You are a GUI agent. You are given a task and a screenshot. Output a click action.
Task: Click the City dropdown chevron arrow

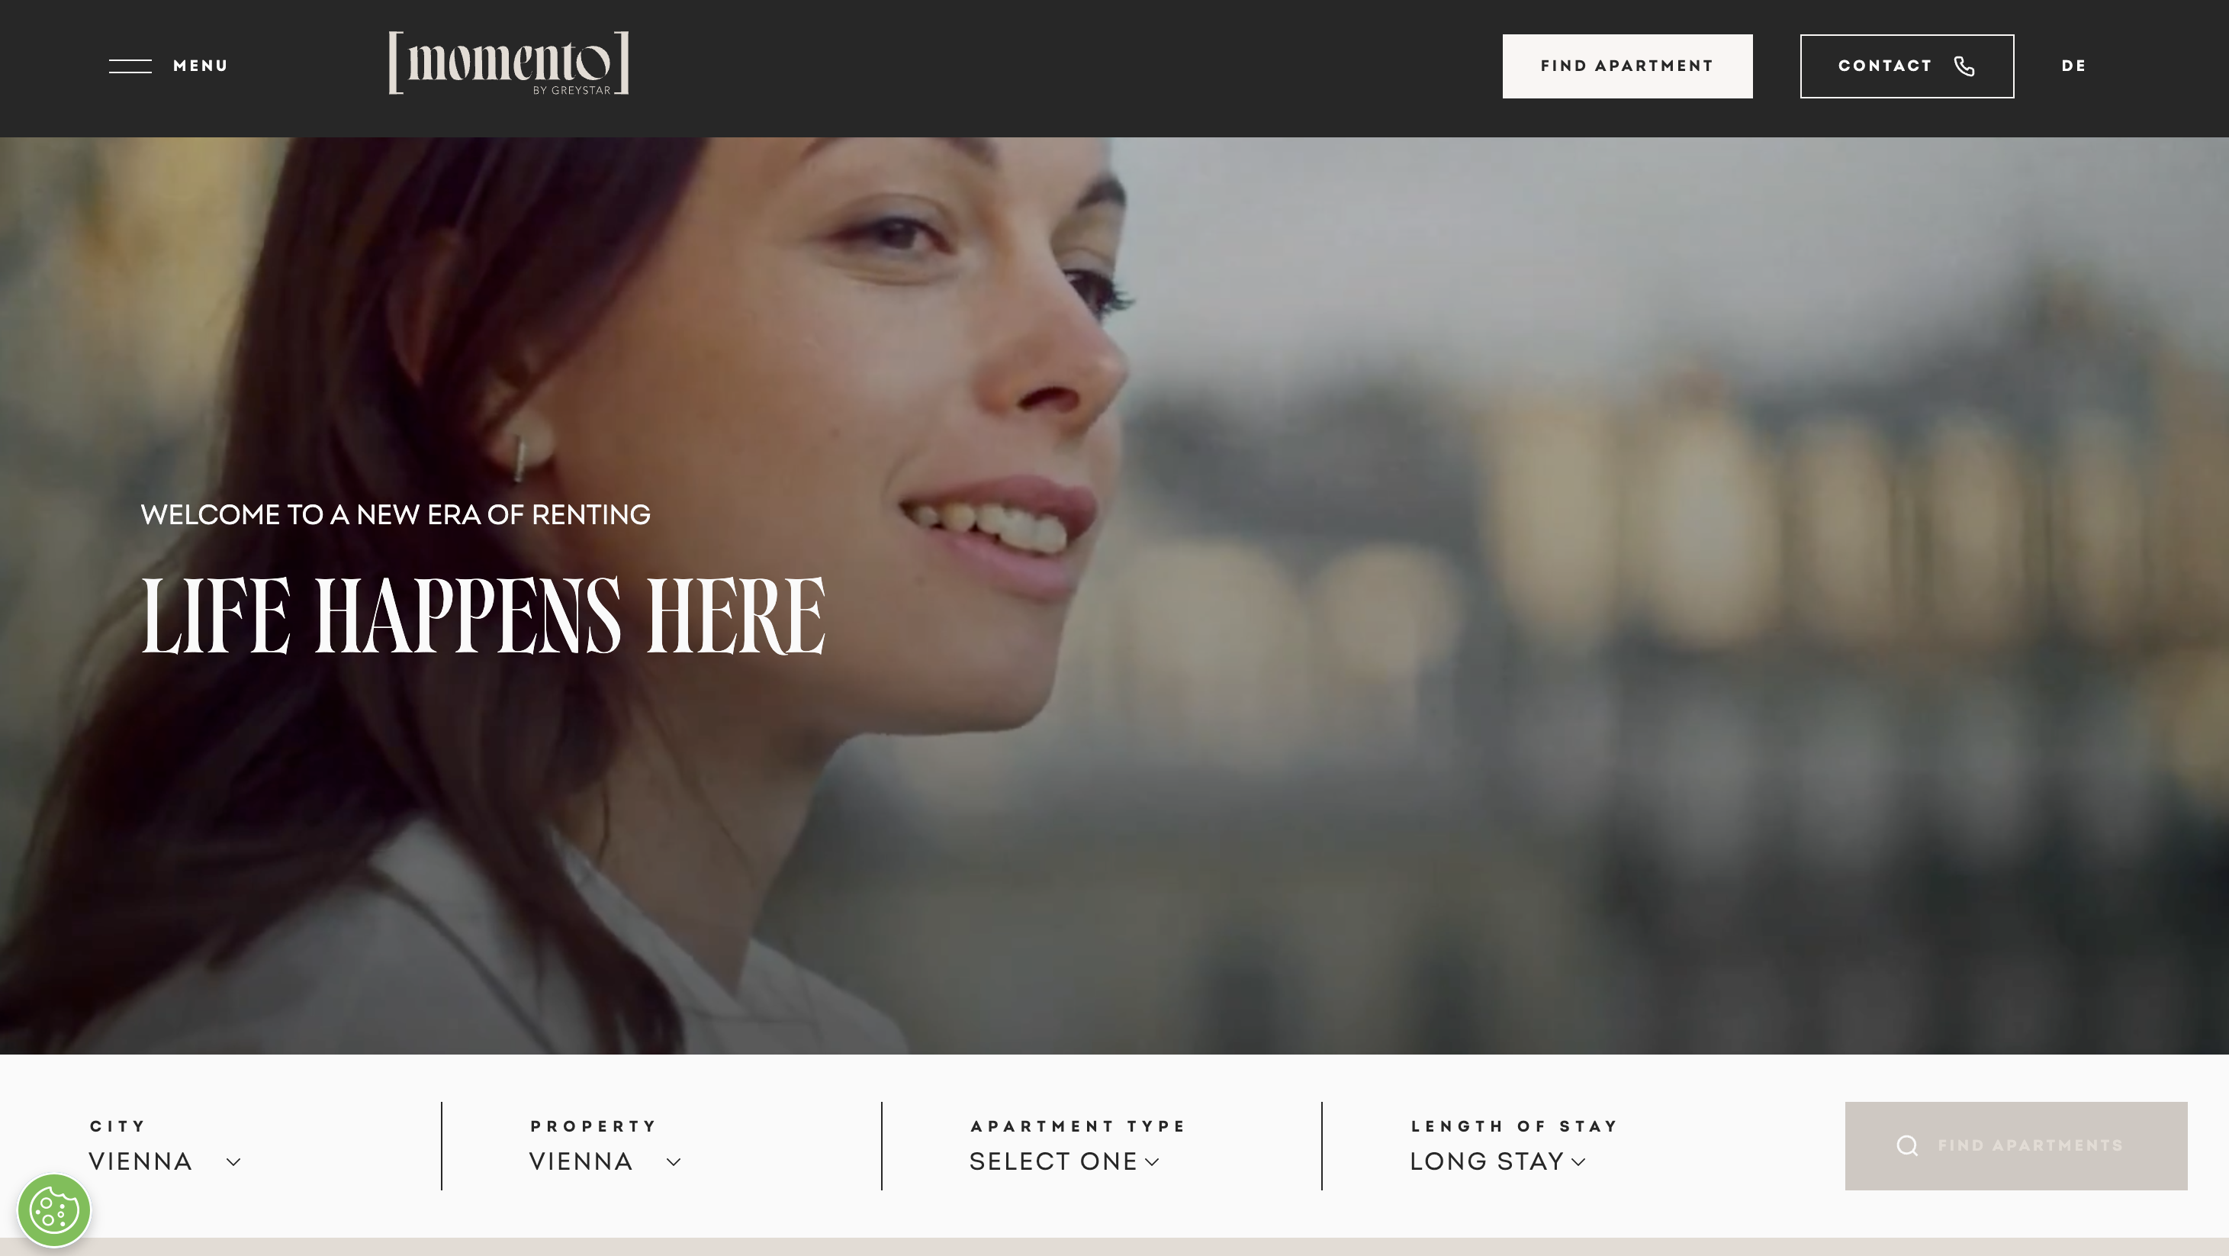point(233,1162)
